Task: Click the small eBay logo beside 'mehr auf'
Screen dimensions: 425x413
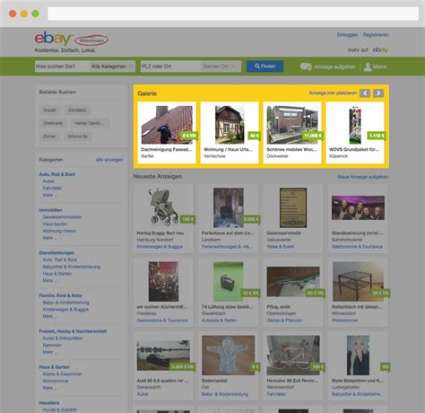Action: 380,49
